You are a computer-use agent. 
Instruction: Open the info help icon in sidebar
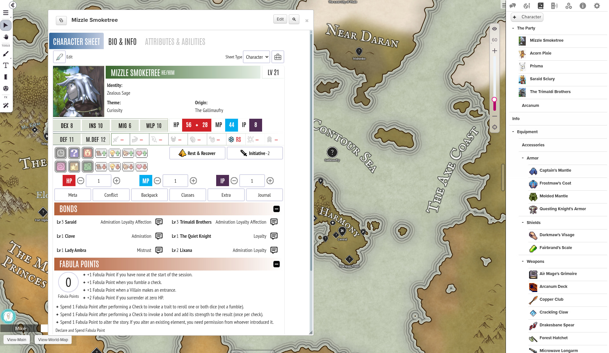(x=583, y=6)
